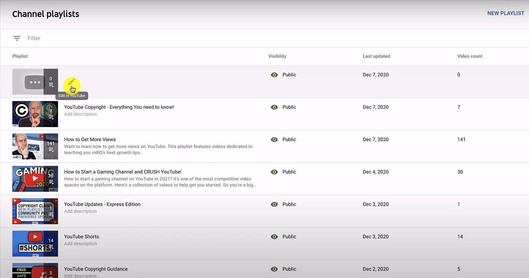
Task: Add description to the YouTube Shorts playlist
Action: pos(80,244)
